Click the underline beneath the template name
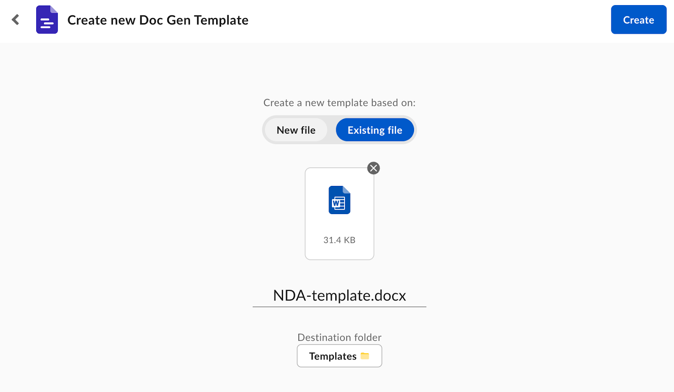The height and width of the screenshot is (392, 674). click(x=339, y=307)
